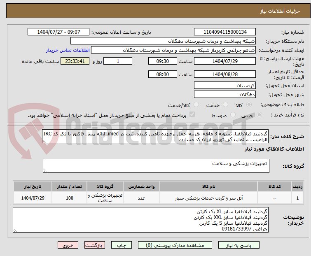Click the item code cell showing --

(x=274, y=198)
